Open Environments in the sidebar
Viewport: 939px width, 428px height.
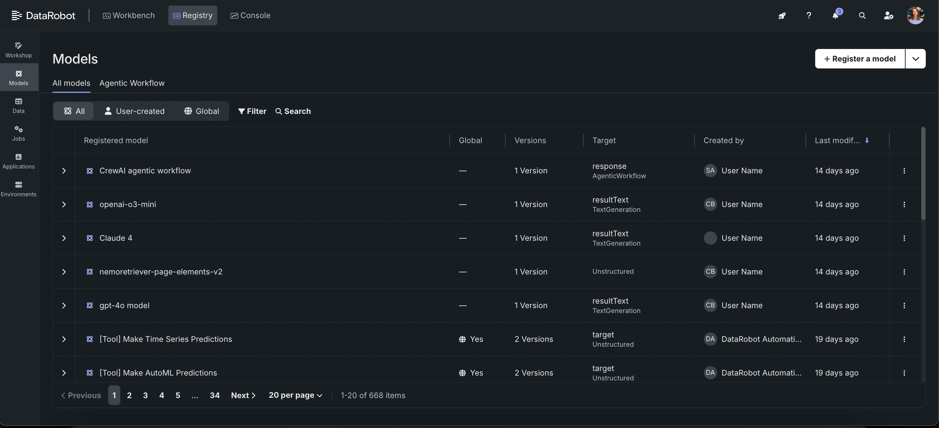pyautogui.click(x=18, y=189)
